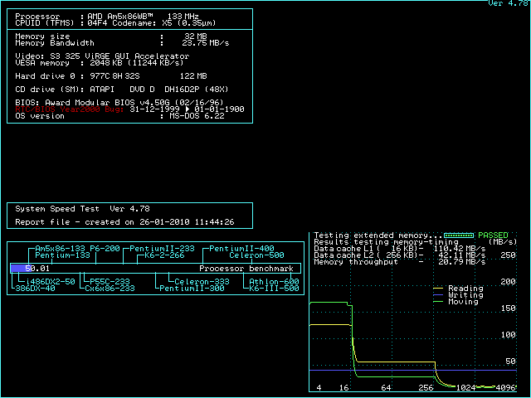Screen dimensions: 531x398
Task: Select the Athlon-600 comparison label
Action: [x=275, y=282]
